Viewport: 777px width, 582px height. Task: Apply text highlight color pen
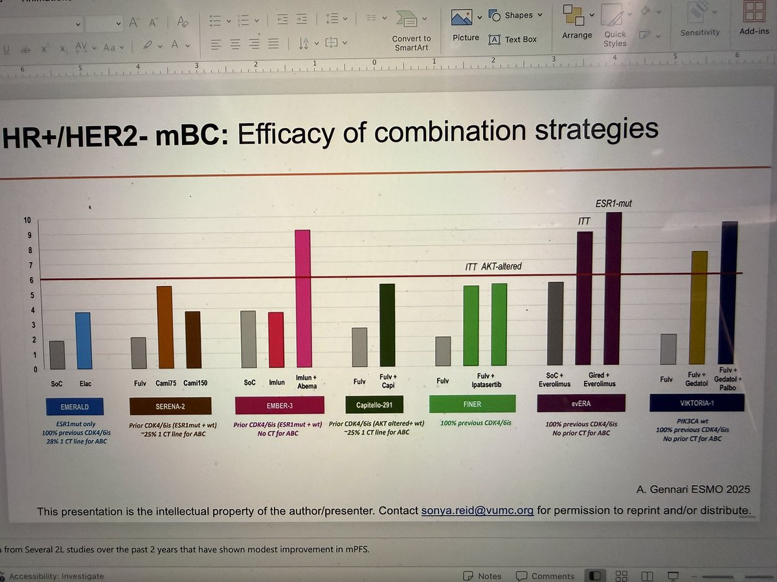click(x=148, y=46)
